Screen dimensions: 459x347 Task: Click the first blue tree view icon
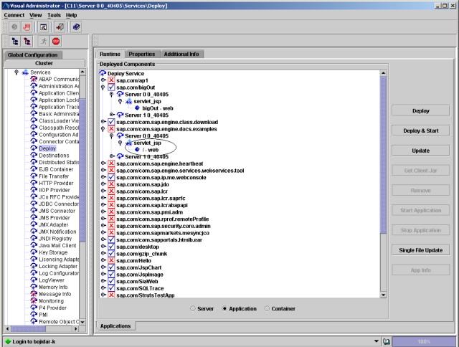click(x=14, y=42)
